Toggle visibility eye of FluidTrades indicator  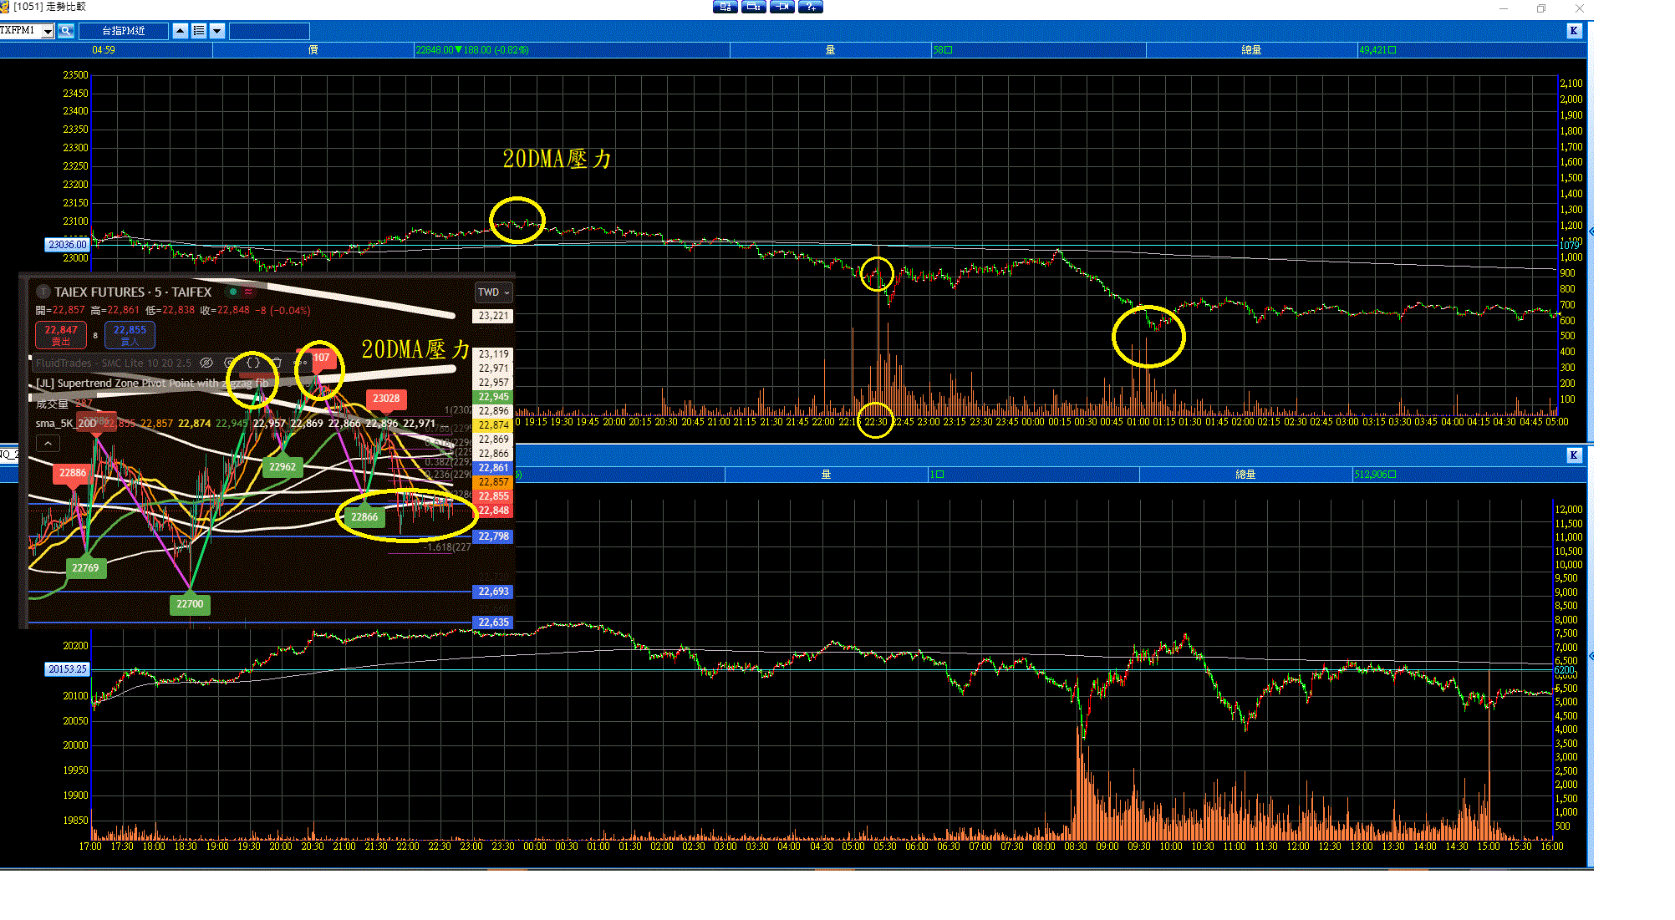click(x=206, y=363)
